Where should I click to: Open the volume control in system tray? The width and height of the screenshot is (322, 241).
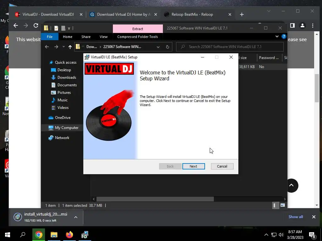(x=281, y=235)
